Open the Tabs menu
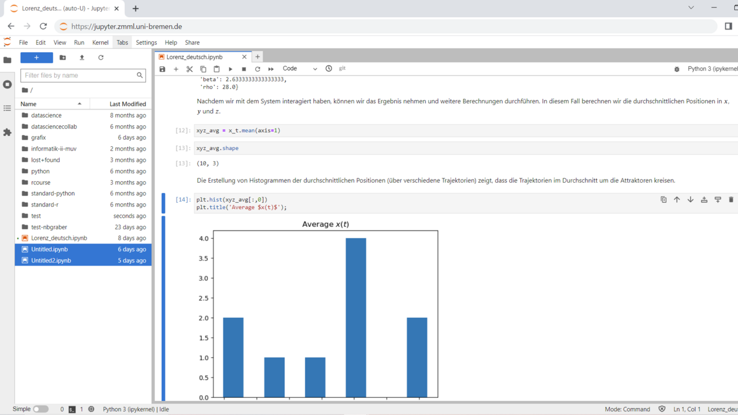Viewport: 738px width, 415px height. tap(122, 42)
